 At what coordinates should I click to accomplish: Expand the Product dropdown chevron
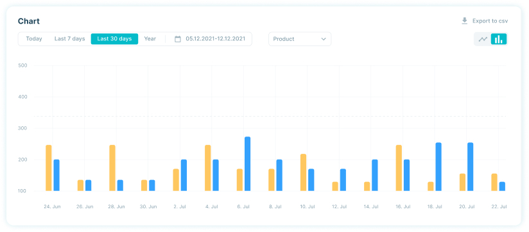(324, 39)
